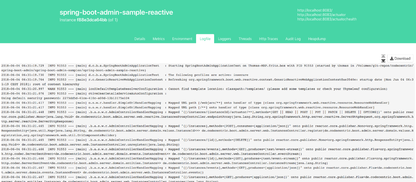Click instance ID f88e3dca64bb
This screenshot has height=182, width=416.
point(92,20)
